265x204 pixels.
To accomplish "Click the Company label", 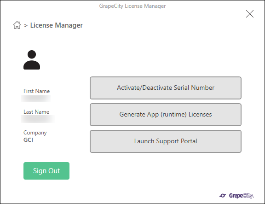I will click(35, 133).
